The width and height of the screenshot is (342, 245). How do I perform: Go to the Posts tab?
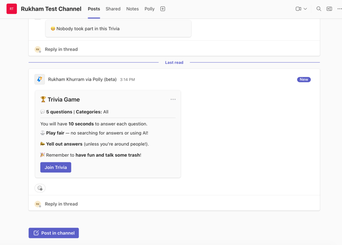[94, 9]
